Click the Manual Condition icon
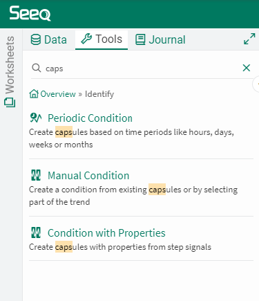The width and height of the screenshot is (259, 301). point(36,175)
